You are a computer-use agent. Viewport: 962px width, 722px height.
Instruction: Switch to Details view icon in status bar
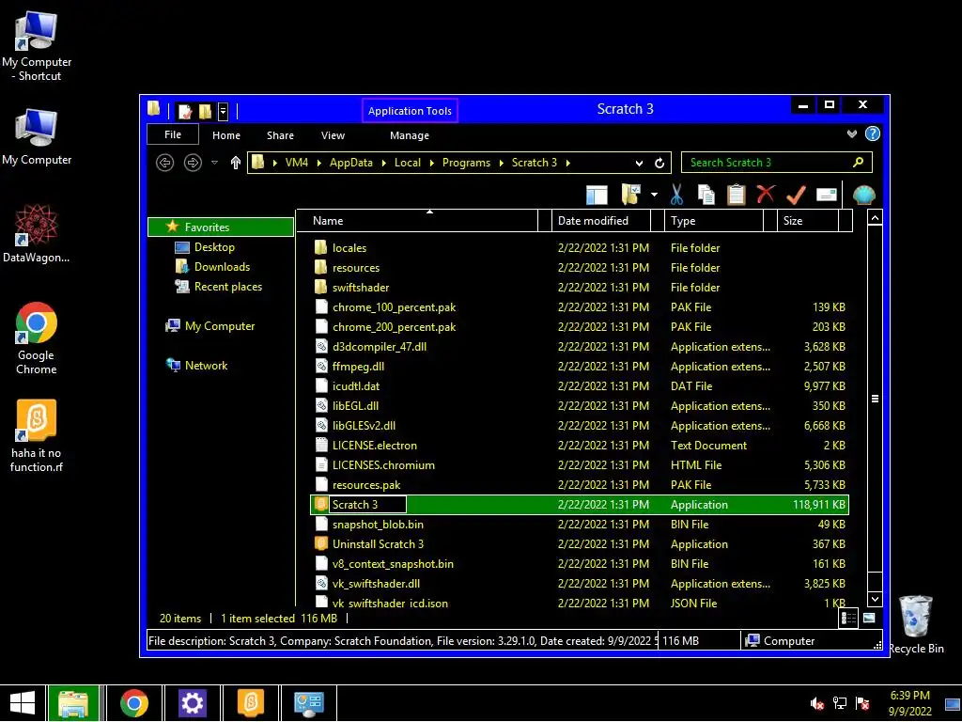click(848, 619)
